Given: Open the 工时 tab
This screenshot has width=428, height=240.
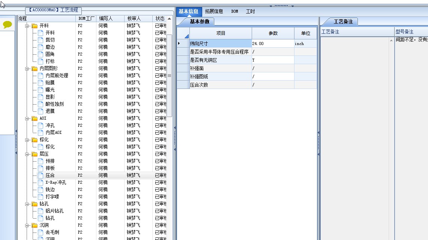Looking at the screenshot, I should [250, 12].
